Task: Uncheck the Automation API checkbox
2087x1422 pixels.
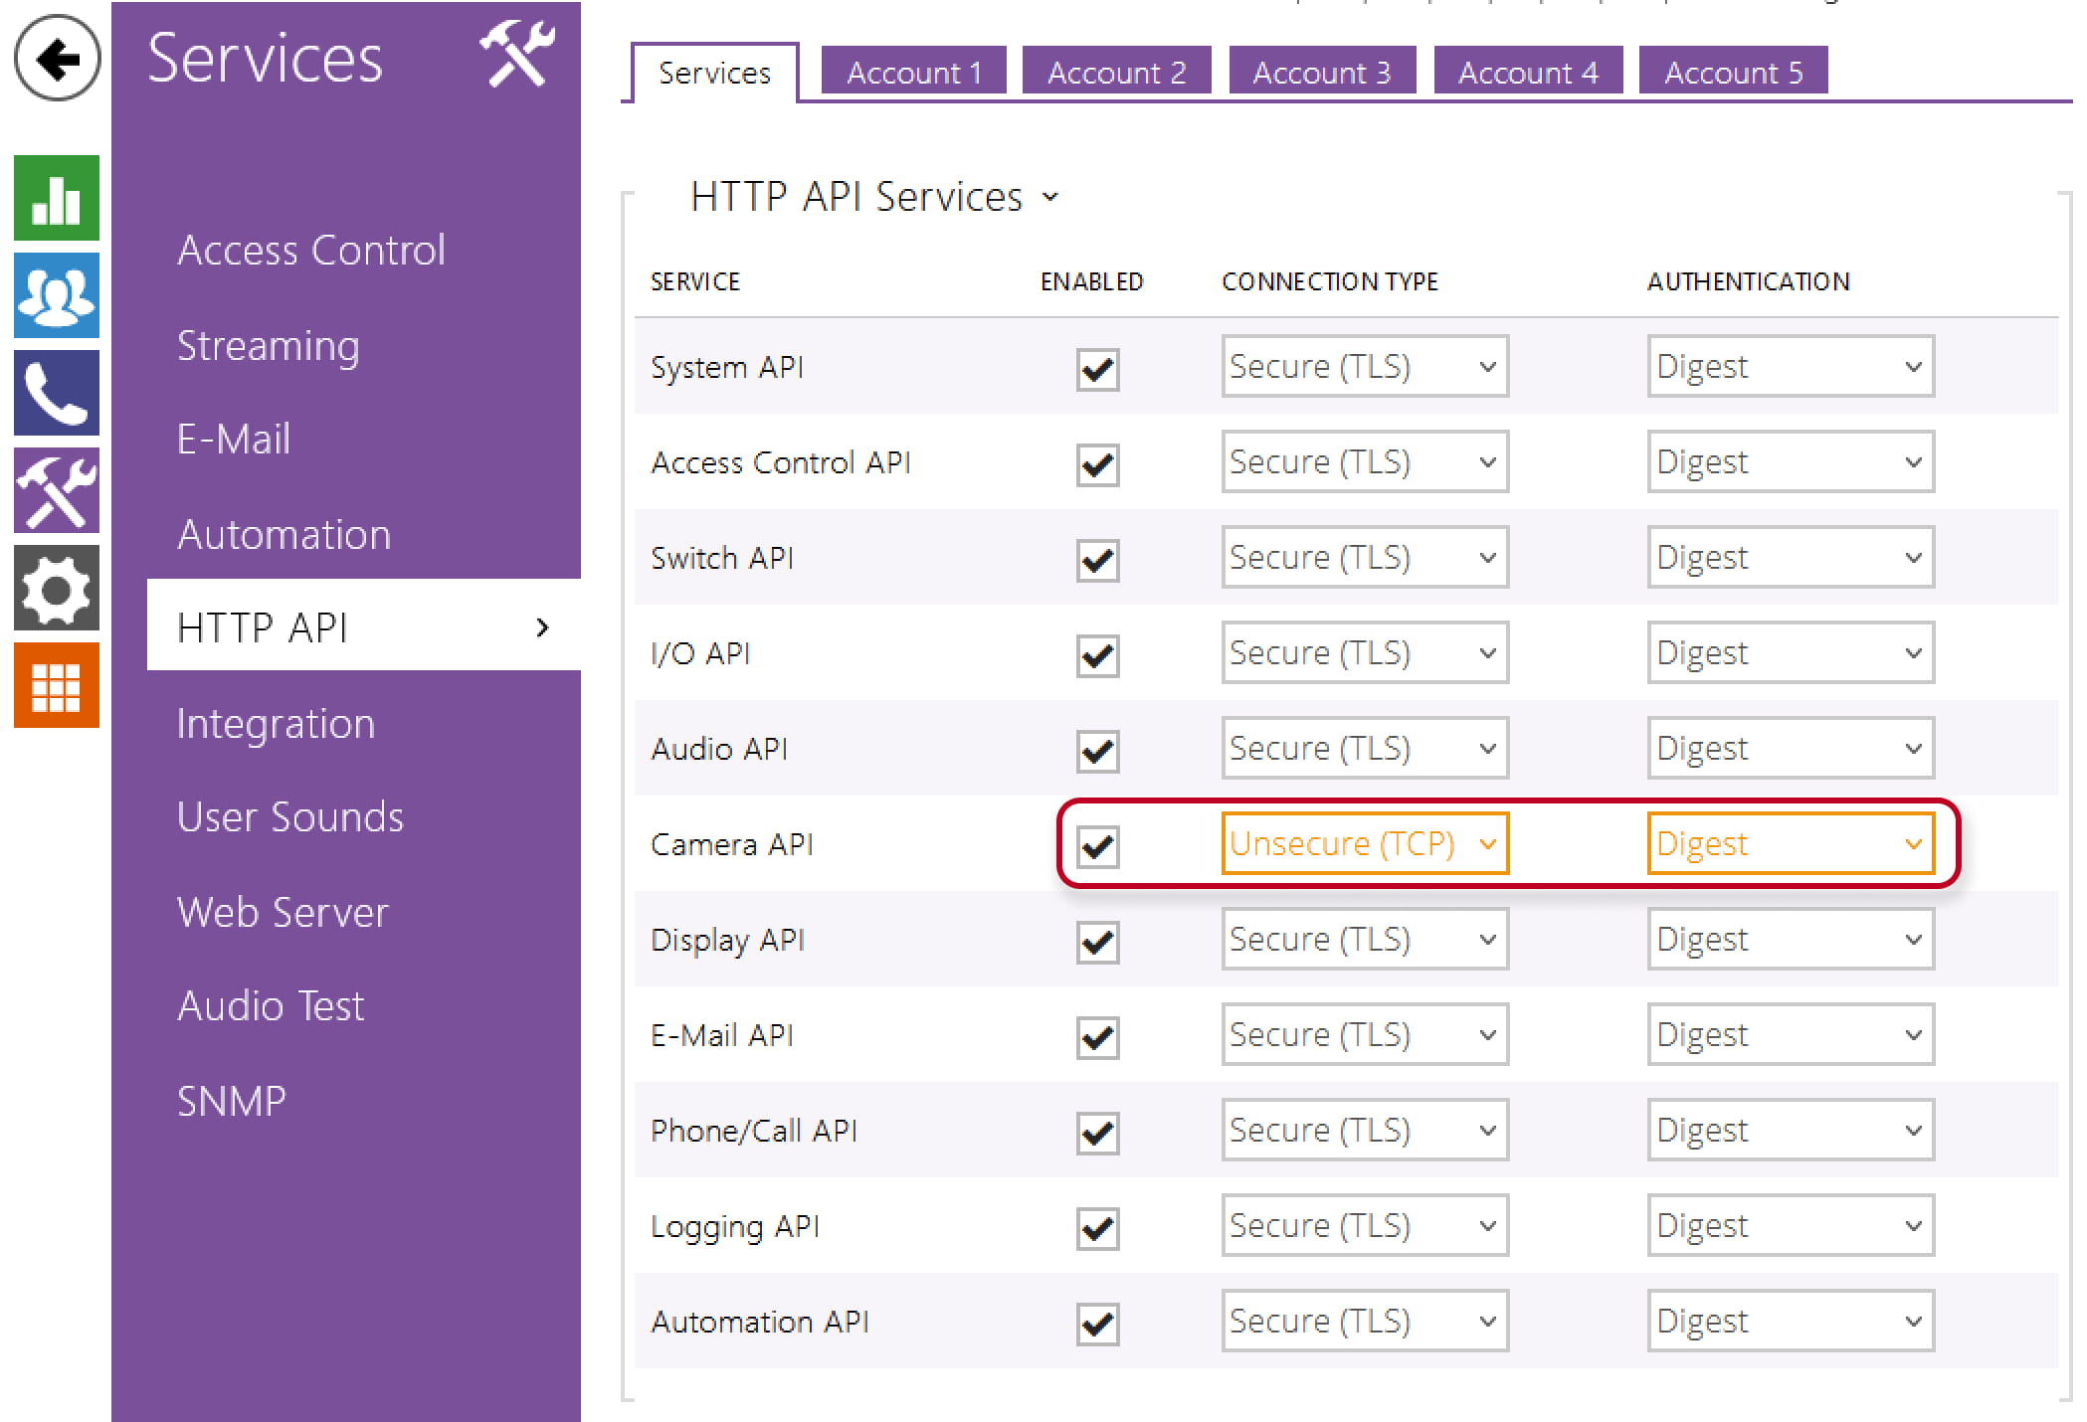Action: [1098, 1324]
